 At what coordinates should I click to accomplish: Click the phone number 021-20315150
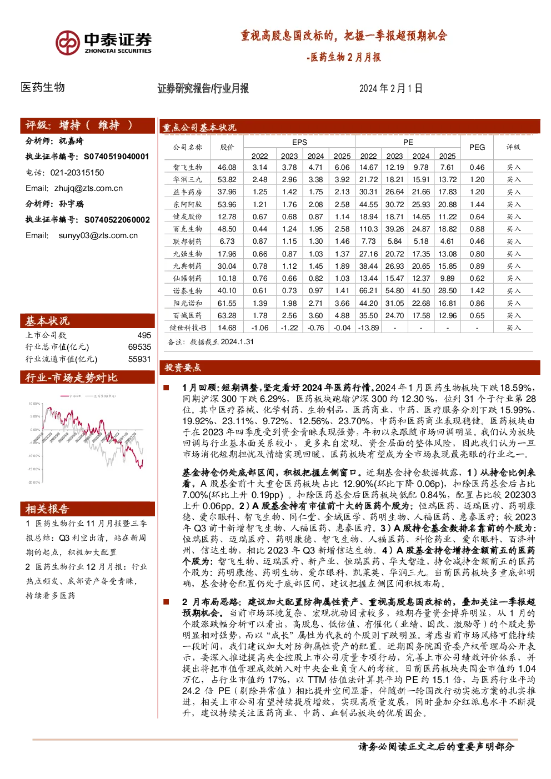pyautogui.click(x=77, y=173)
